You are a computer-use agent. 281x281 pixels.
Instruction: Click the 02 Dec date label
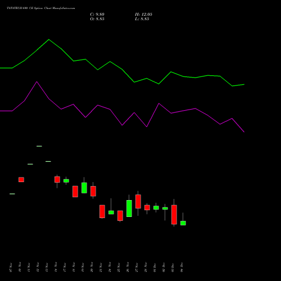pyautogui.click(x=164, y=267)
